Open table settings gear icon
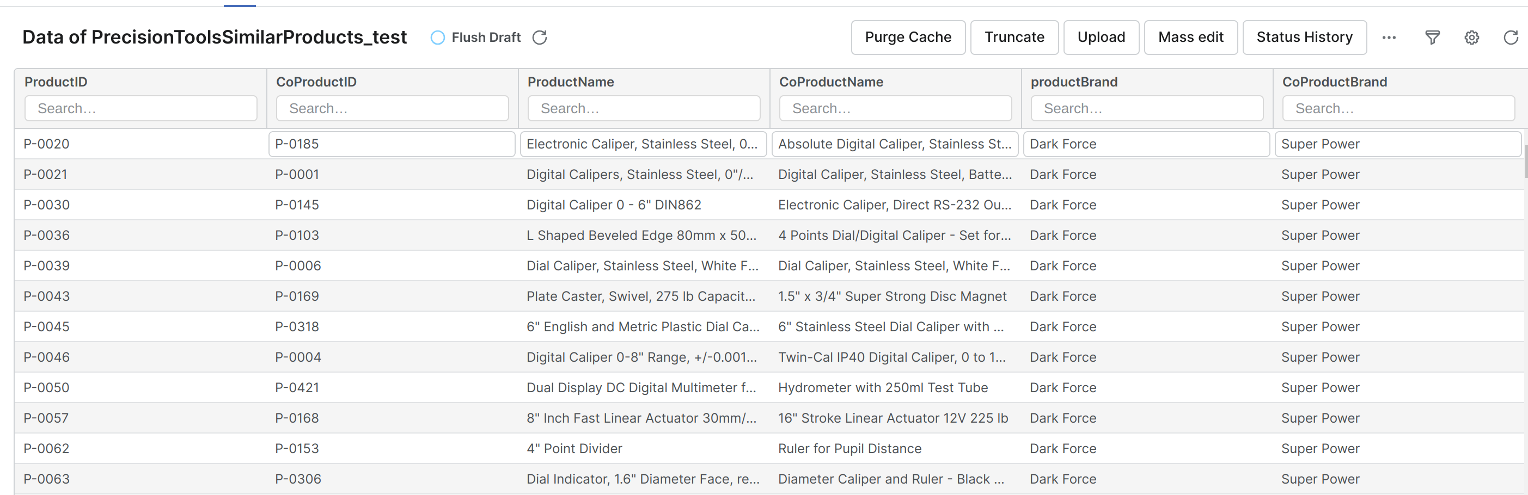This screenshot has height=495, width=1528. pyautogui.click(x=1471, y=38)
